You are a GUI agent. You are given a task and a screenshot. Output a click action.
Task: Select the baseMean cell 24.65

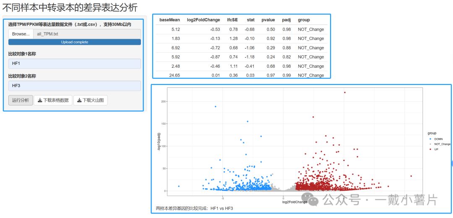coord(174,75)
